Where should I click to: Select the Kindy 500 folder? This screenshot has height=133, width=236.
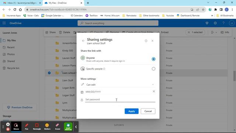coord(67,51)
